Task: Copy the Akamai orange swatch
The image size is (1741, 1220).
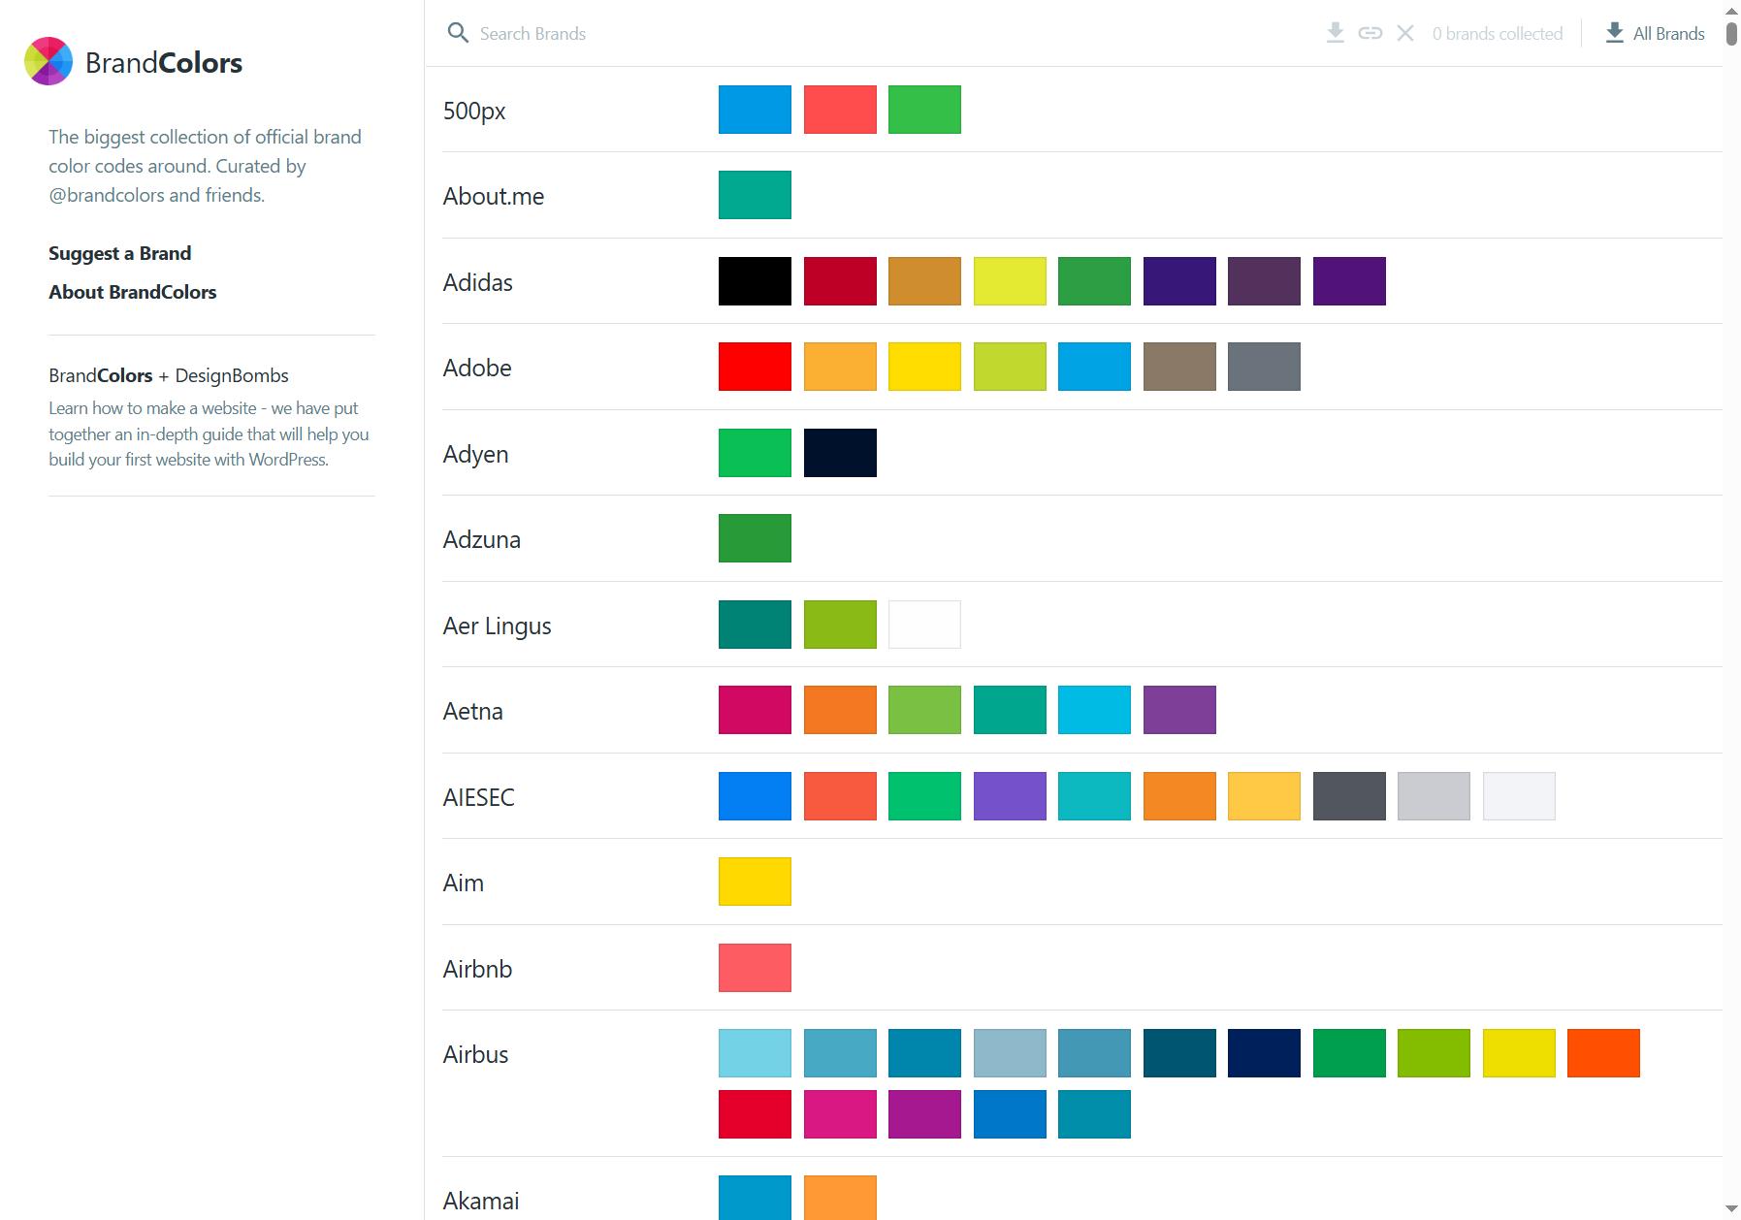Action: point(840,1198)
